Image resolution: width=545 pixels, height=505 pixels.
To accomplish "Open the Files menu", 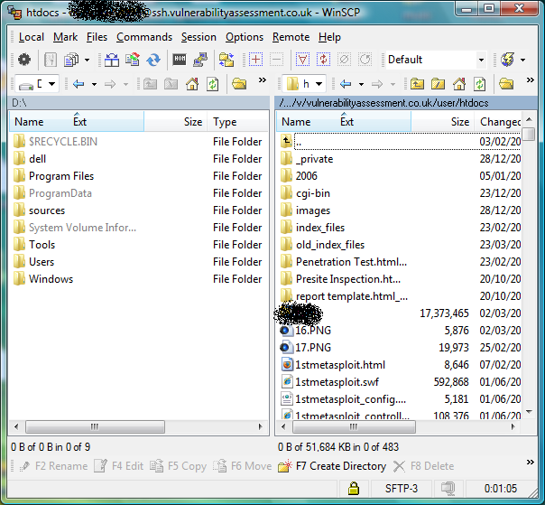I will [97, 37].
